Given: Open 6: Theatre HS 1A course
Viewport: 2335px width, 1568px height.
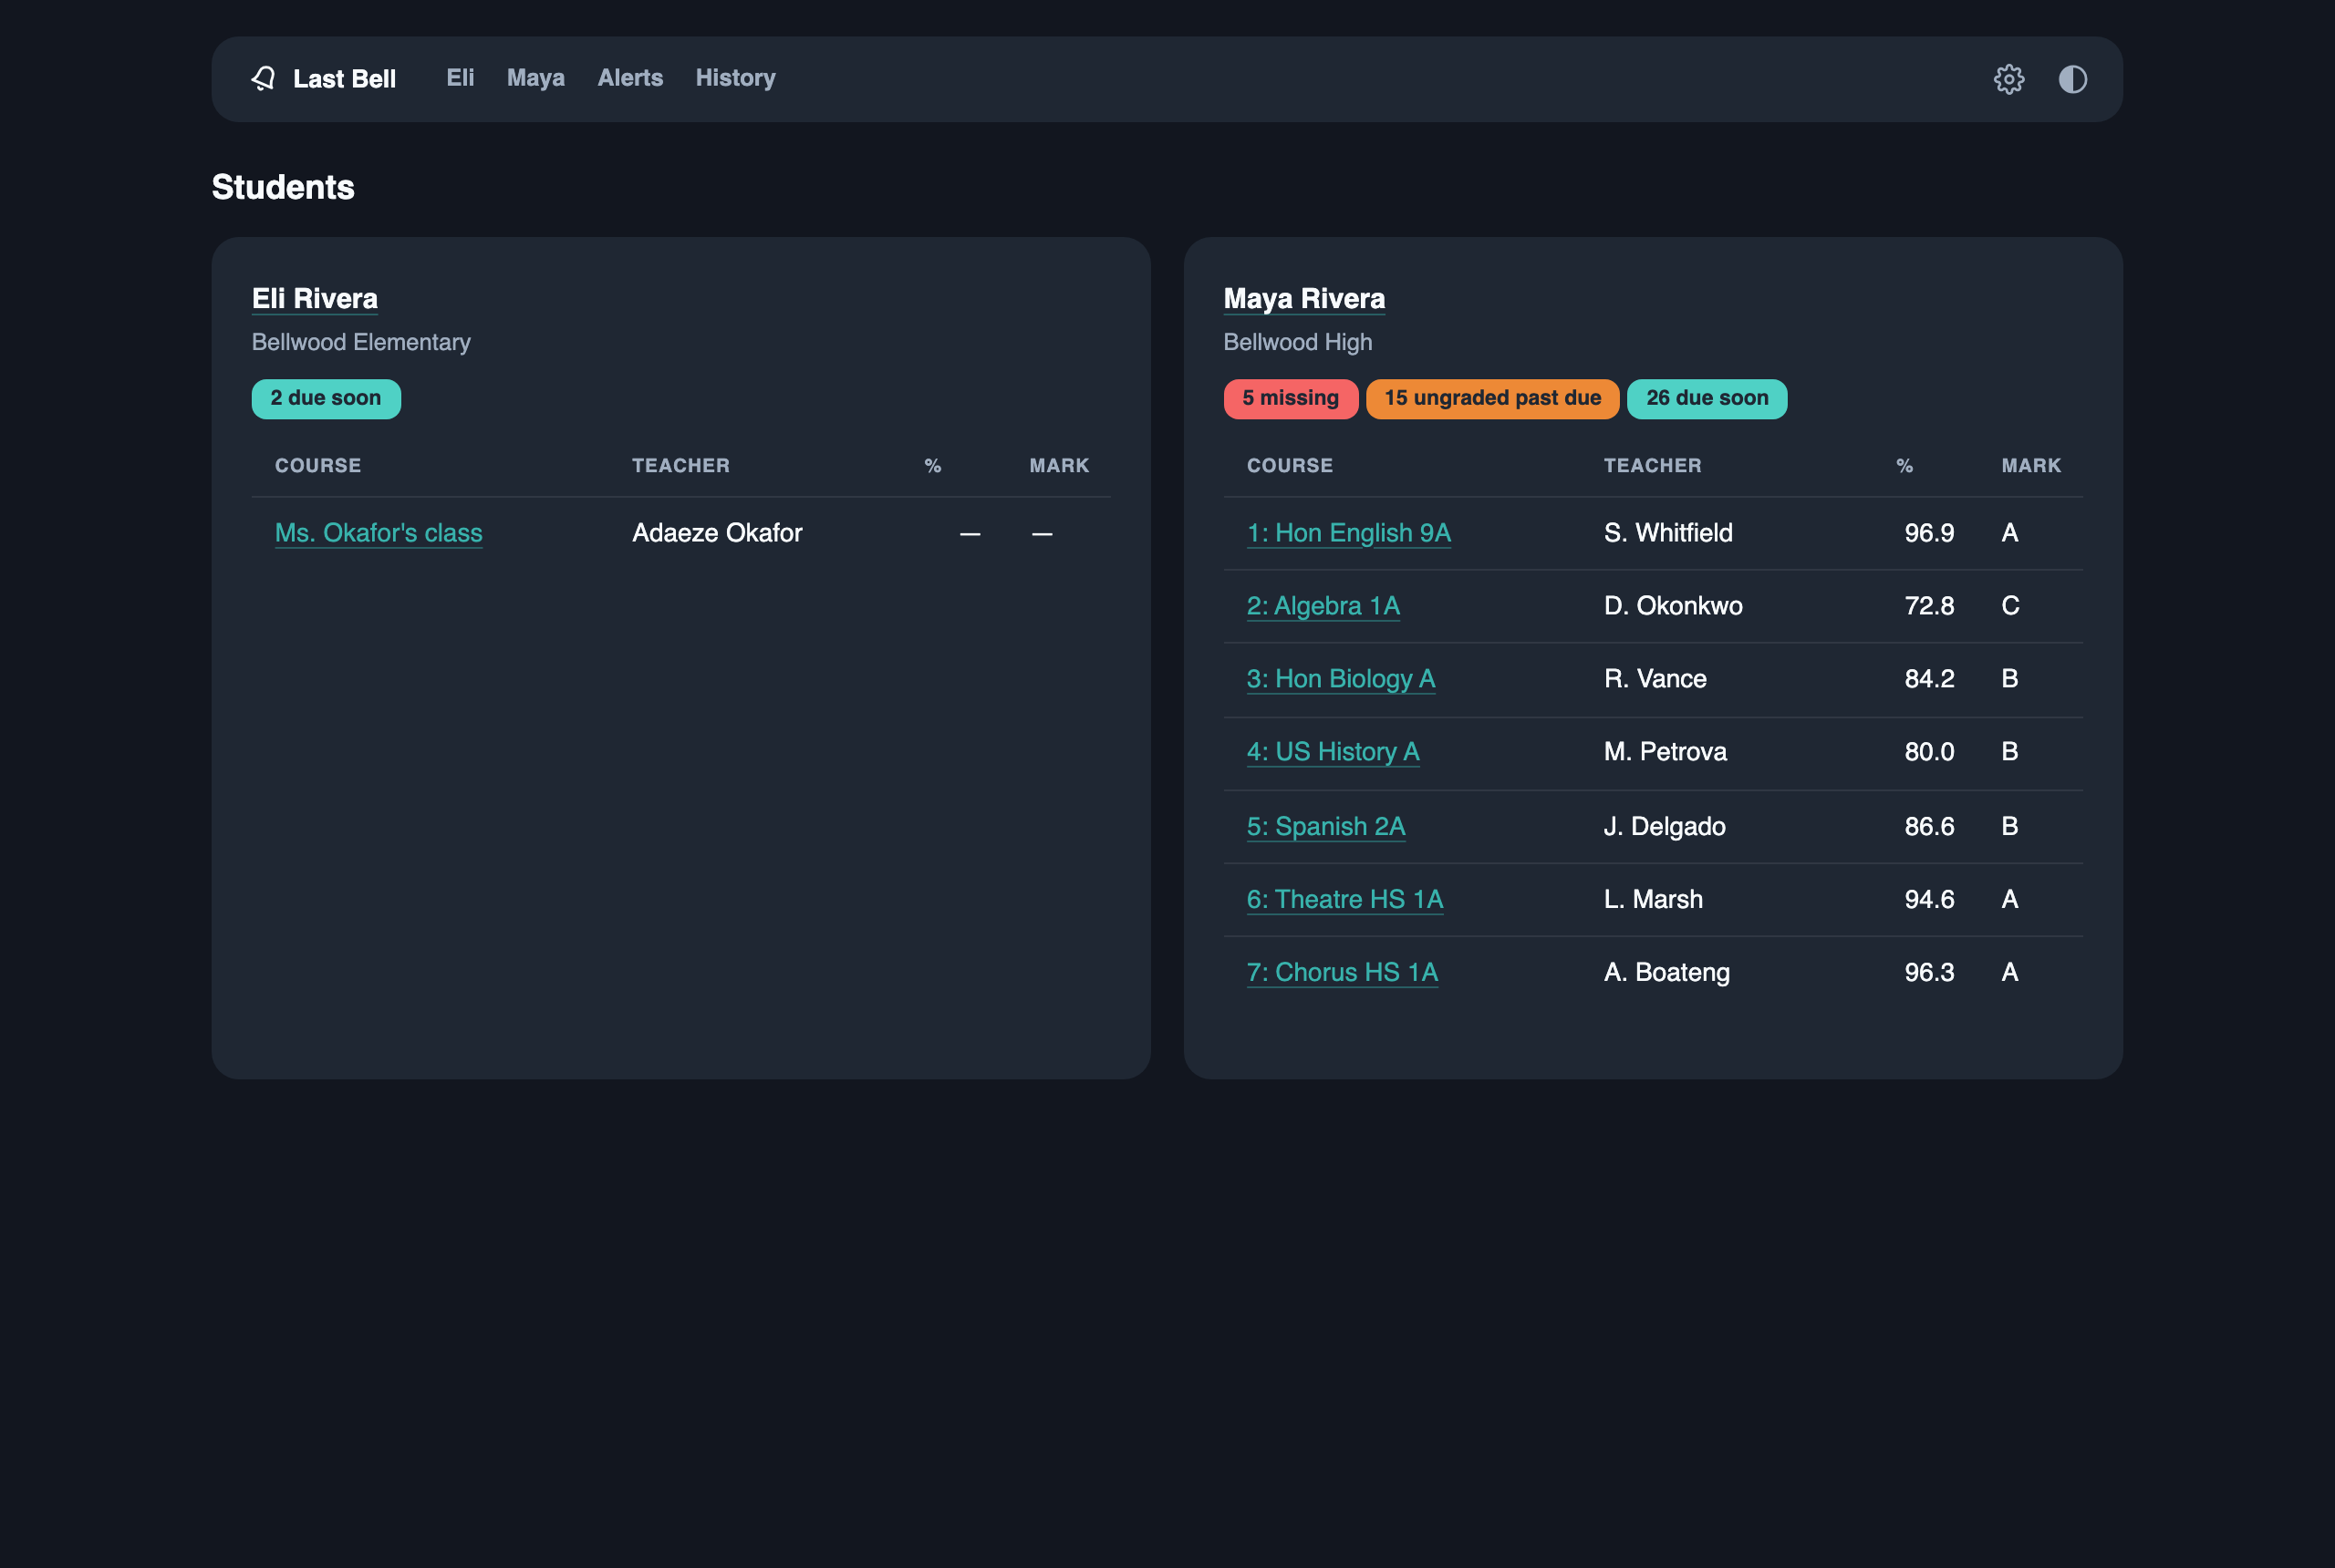Looking at the screenshot, I should point(1344,899).
